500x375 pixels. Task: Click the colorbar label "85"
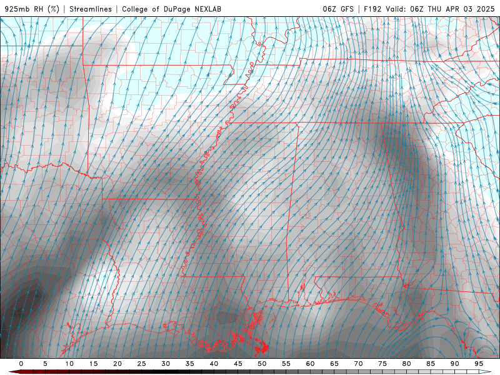point(431,364)
